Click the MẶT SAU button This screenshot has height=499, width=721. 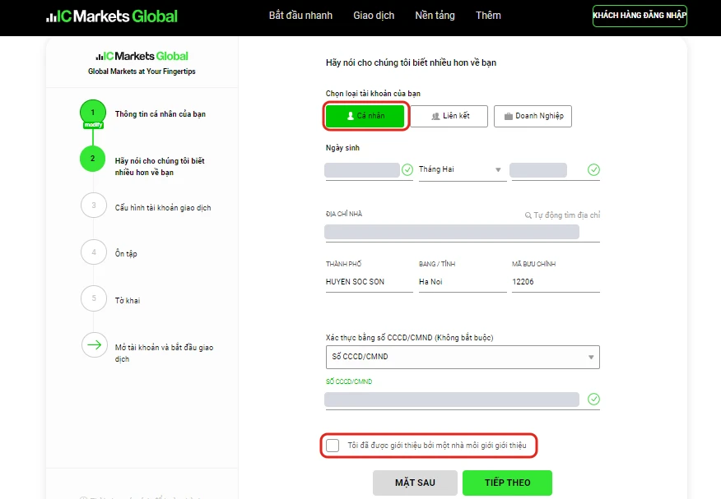click(415, 483)
